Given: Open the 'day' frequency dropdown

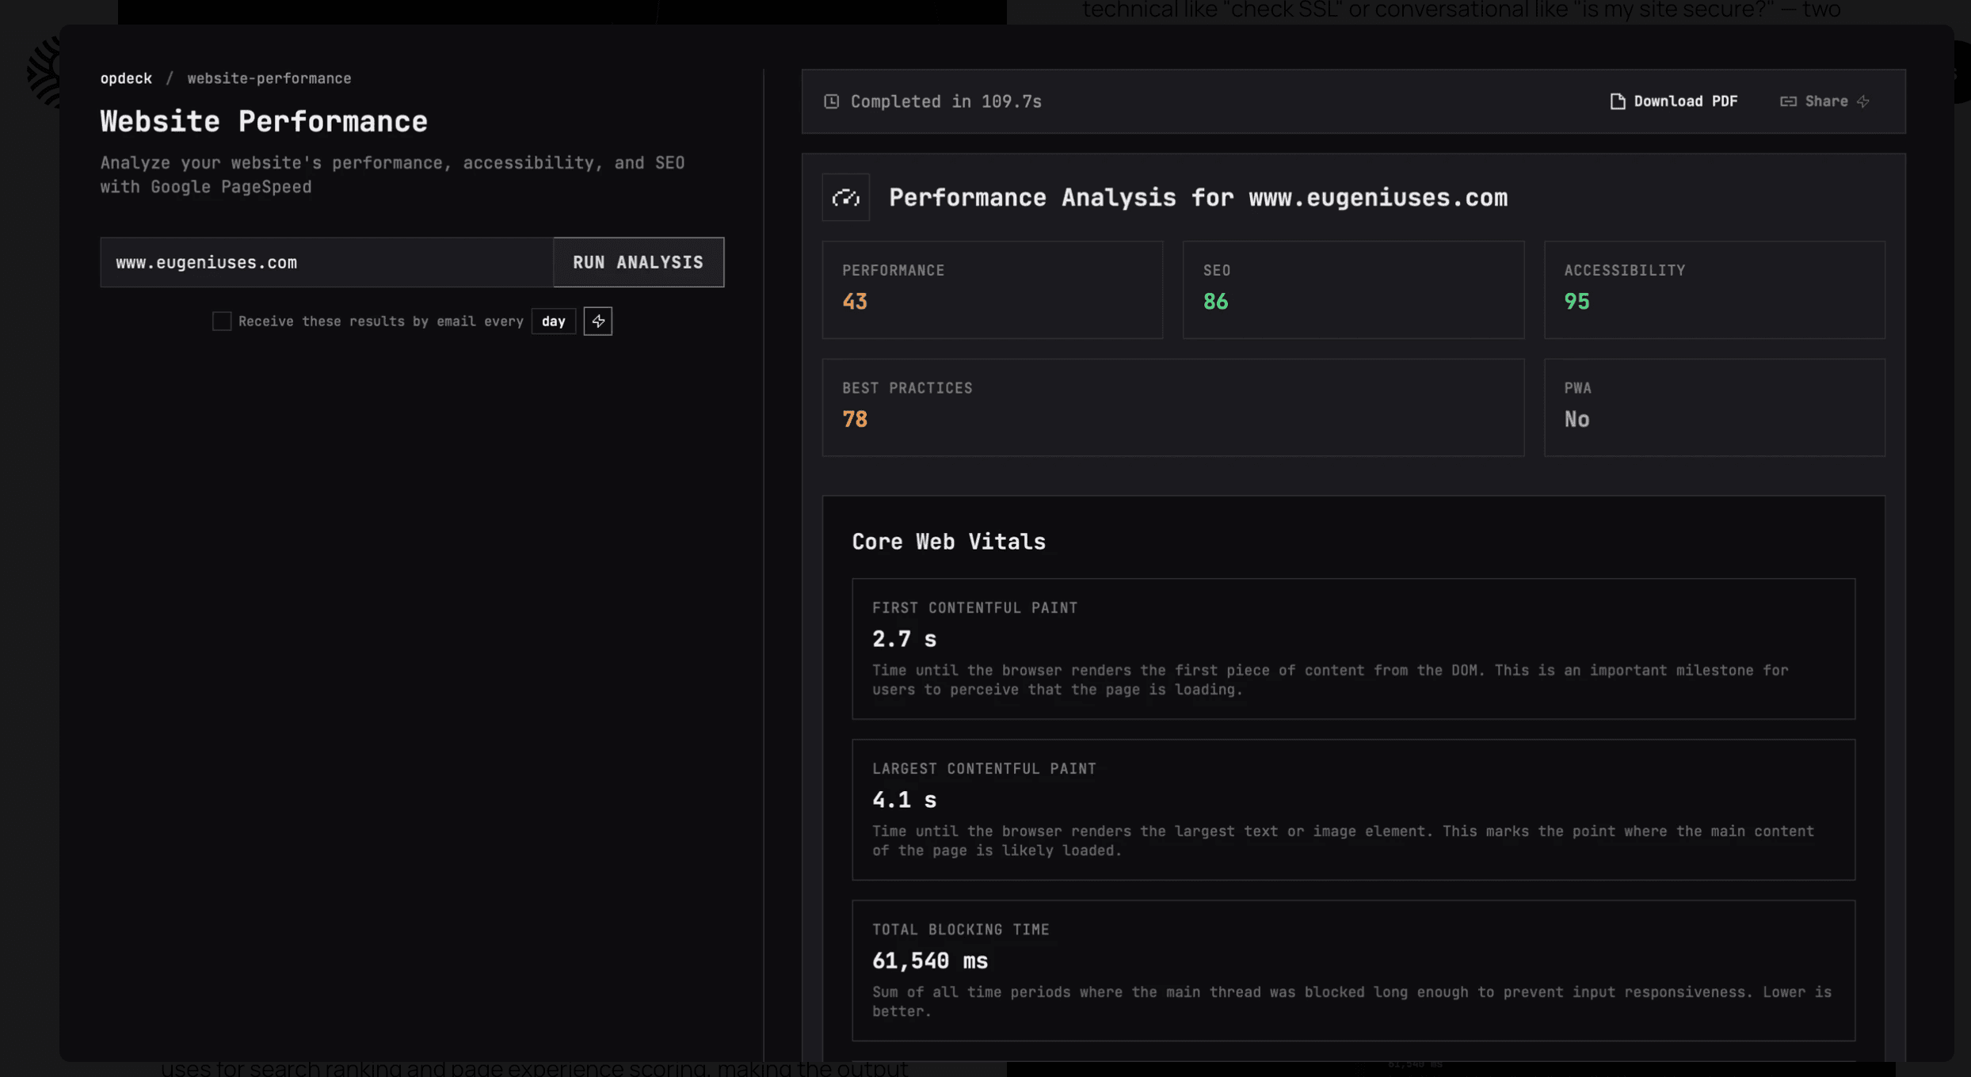Looking at the screenshot, I should [x=554, y=321].
